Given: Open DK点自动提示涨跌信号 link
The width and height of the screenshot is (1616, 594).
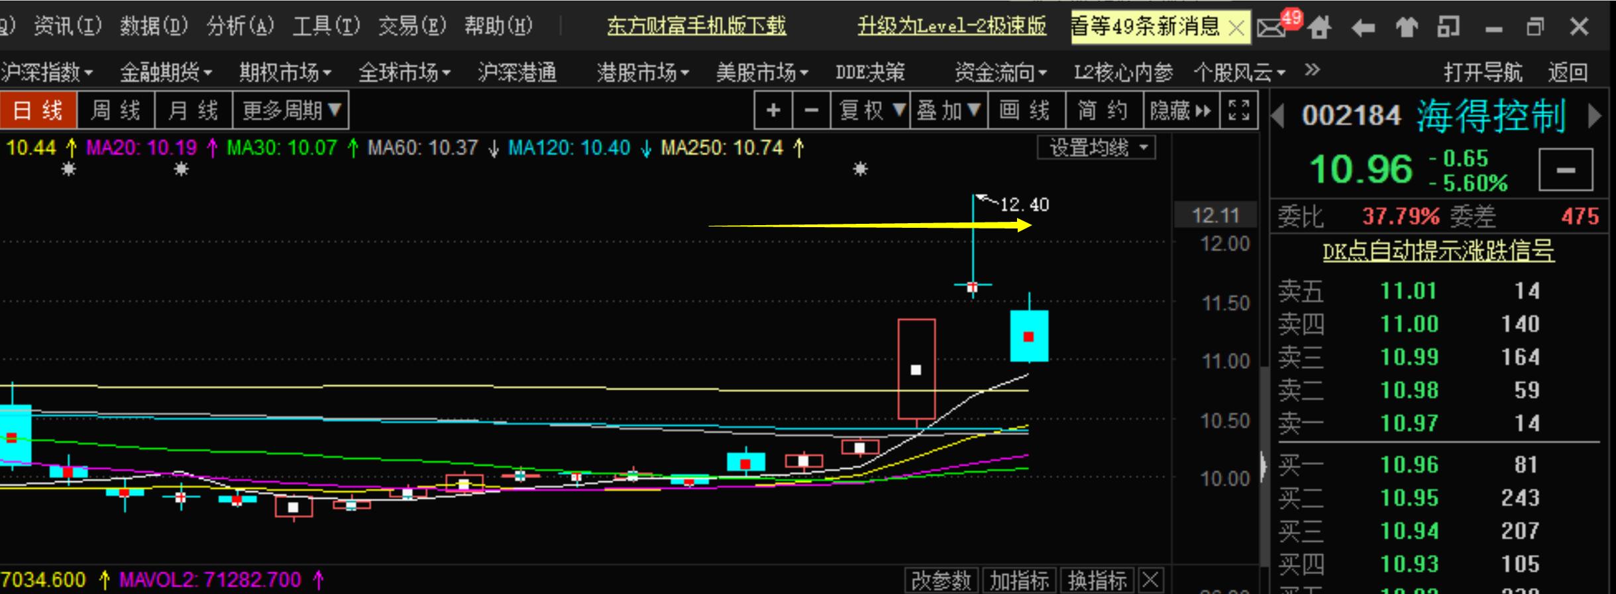Looking at the screenshot, I should click(x=1438, y=251).
